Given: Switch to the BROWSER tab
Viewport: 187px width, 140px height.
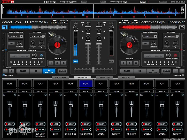Looking at the screenshot, I should pos(60,77).
